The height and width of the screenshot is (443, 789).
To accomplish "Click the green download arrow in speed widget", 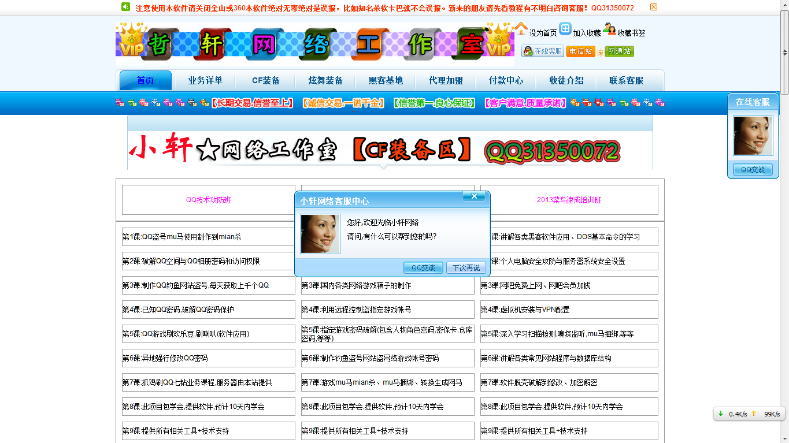I will click(x=720, y=414).
